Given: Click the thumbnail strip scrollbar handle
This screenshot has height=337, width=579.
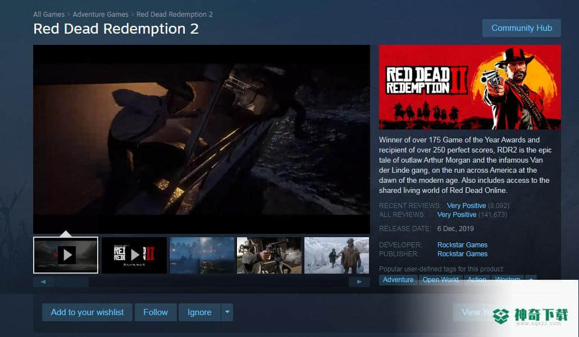Looking at the screenshot, I should tap(72, 281).
